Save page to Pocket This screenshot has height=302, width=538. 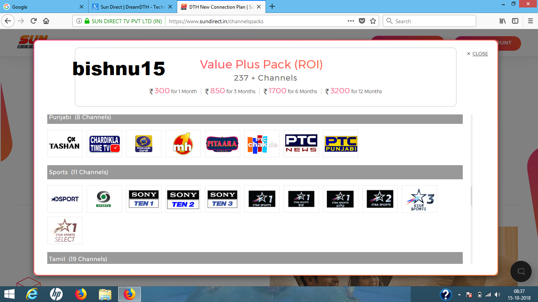click(362, 21)
